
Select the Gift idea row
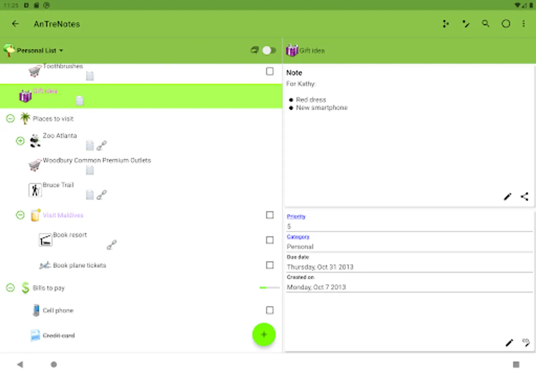point(141,96)
